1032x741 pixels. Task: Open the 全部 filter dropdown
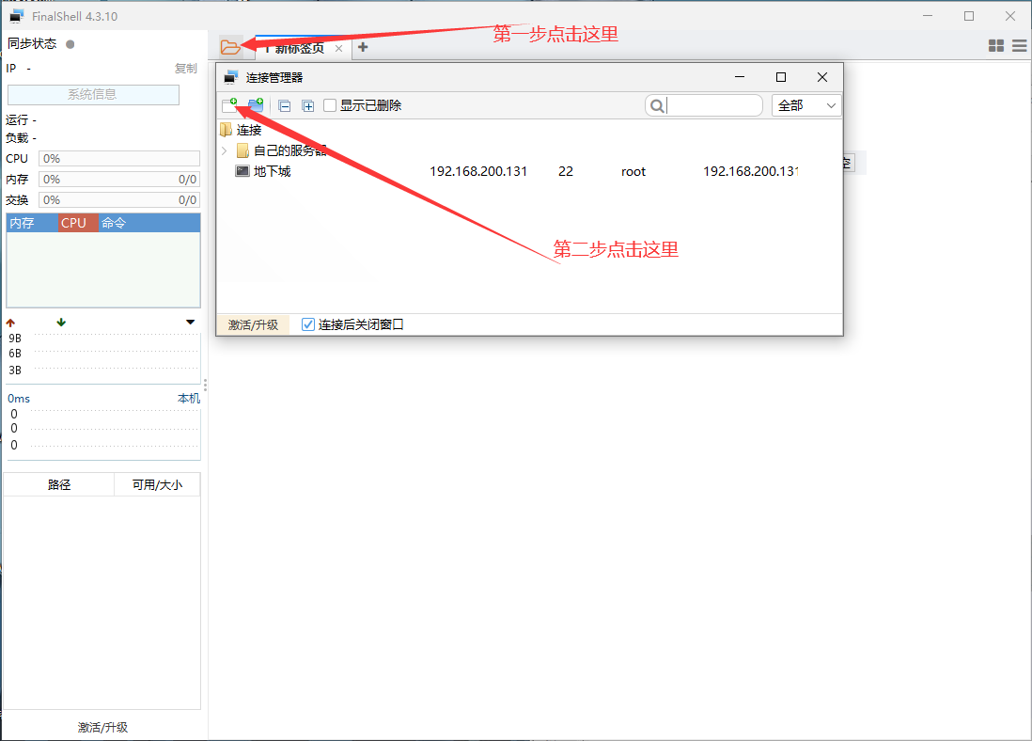coord(806,105)
